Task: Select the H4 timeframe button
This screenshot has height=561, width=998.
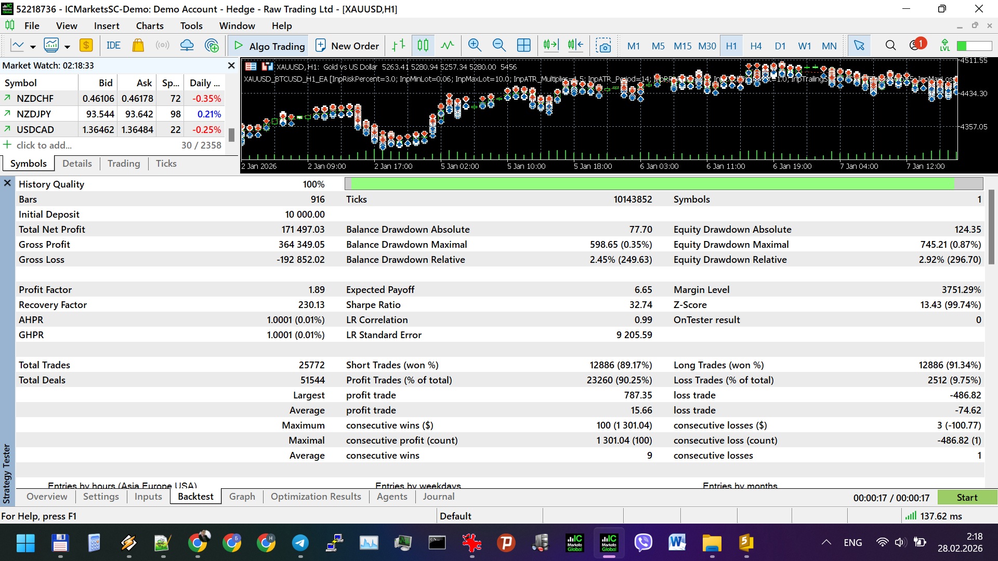Action: click(755, 46)
